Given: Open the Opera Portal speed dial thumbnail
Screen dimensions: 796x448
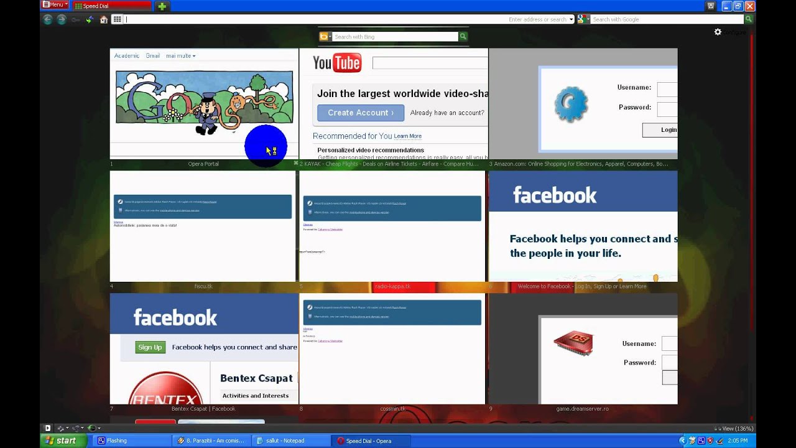Looking at the screenshot, I should pos(204,103).
